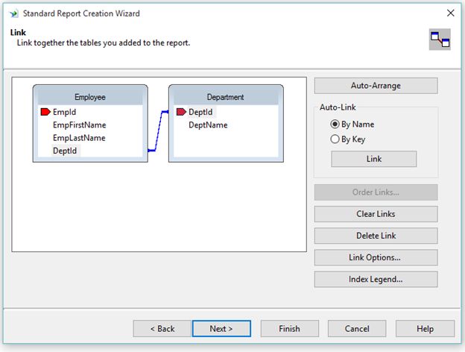Open the Index Legend dialog
The width and height of the screenshot is (465, 352).
coord(376,279)
